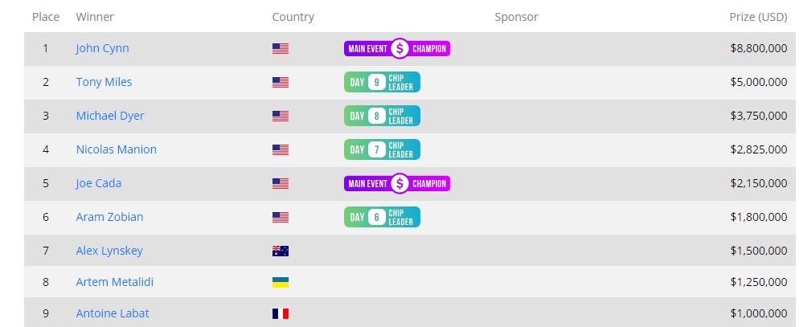Click Joe Cada's Main Event Champion badge

[x=397, y=183]
